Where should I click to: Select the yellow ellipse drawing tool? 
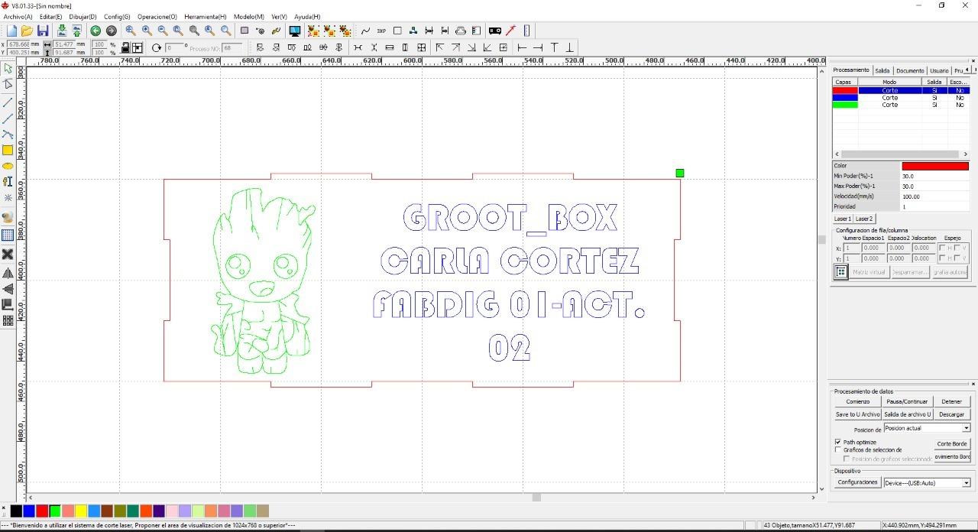point(8,166)
